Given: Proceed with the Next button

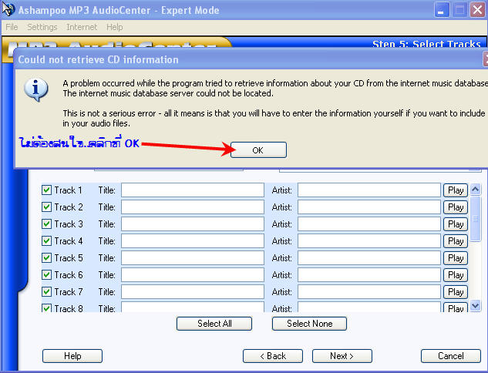Looking at the screenshot, I should pos(342,356).
